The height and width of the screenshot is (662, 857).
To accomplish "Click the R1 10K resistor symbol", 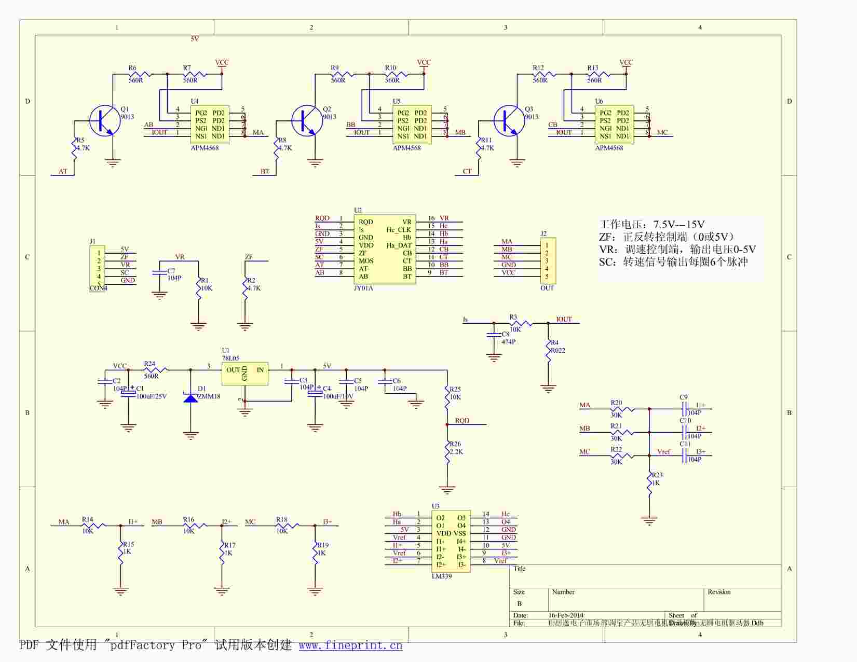I will (x=198, y=288).
